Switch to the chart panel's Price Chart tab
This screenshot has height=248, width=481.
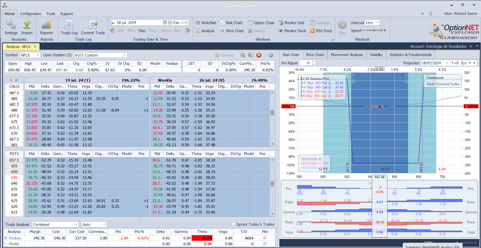315,55
